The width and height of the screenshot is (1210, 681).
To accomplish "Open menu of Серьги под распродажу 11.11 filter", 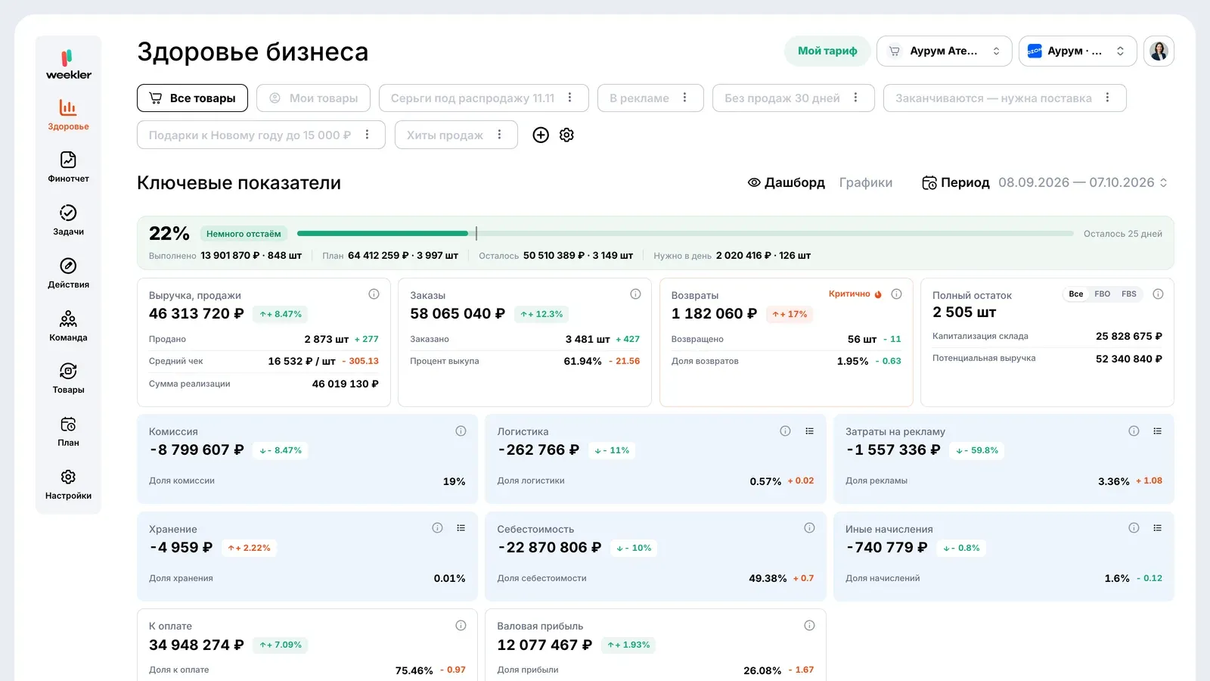I will pyautogui.click(x=569, y=98).
